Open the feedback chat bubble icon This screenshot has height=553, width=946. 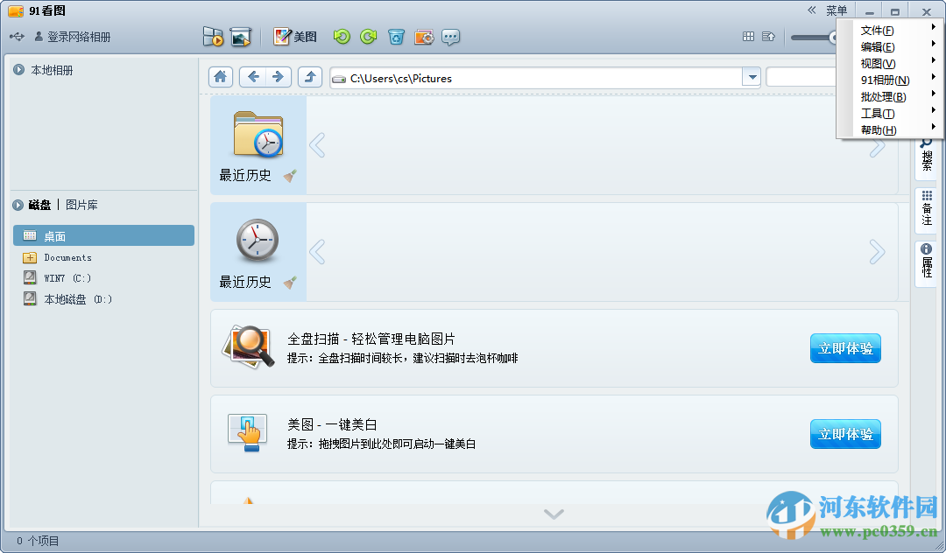[451, 37]
